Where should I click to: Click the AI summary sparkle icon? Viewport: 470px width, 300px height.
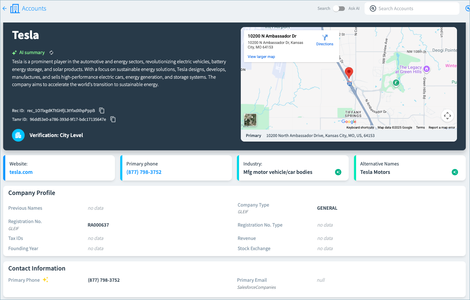pos(14,53)
